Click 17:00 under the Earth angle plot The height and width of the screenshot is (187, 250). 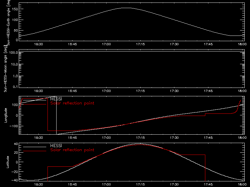106,44
